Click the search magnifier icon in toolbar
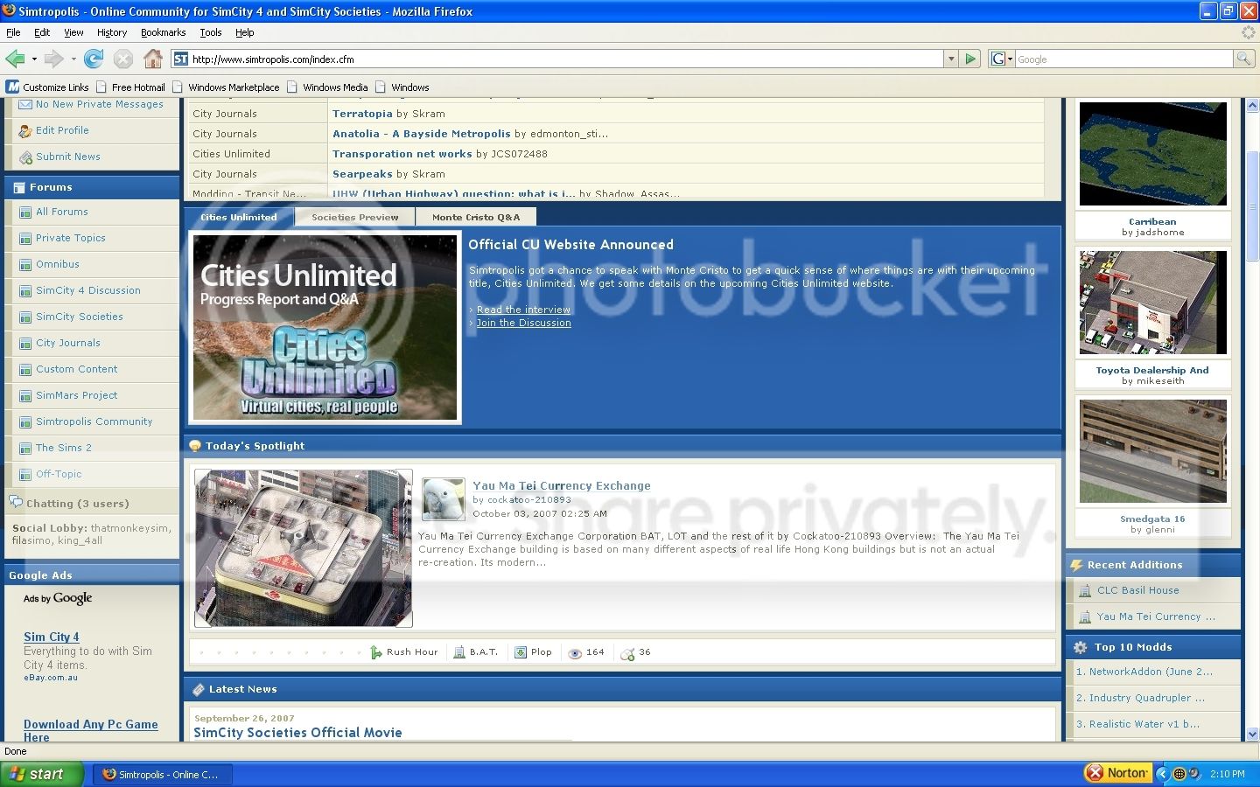1260x787 pixels. tap(1243, 59)
